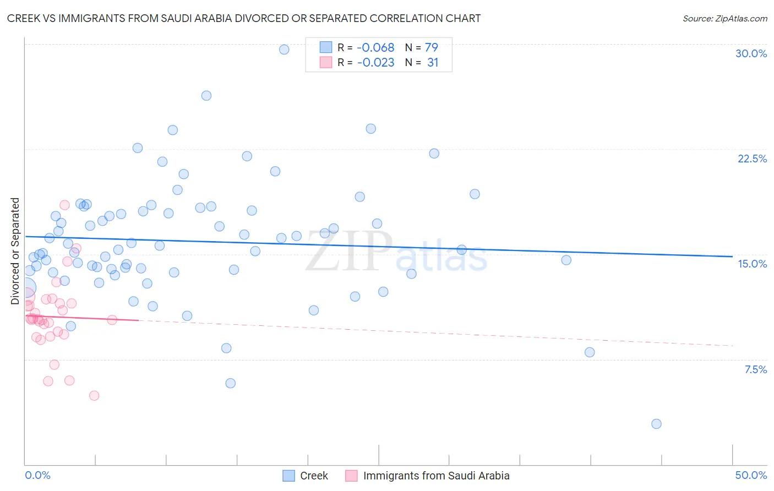Screen dimensions: 774x491
Task: Click the 7.5% y-axis label
Action: coord(755,369)
